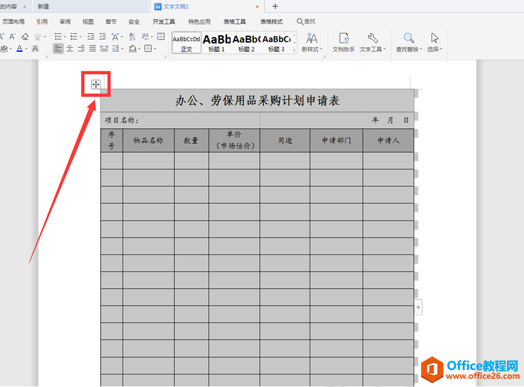The image size is (524, 387).
Task: Open phonetic guide dropdown arrow
Action: coord(44,37)
